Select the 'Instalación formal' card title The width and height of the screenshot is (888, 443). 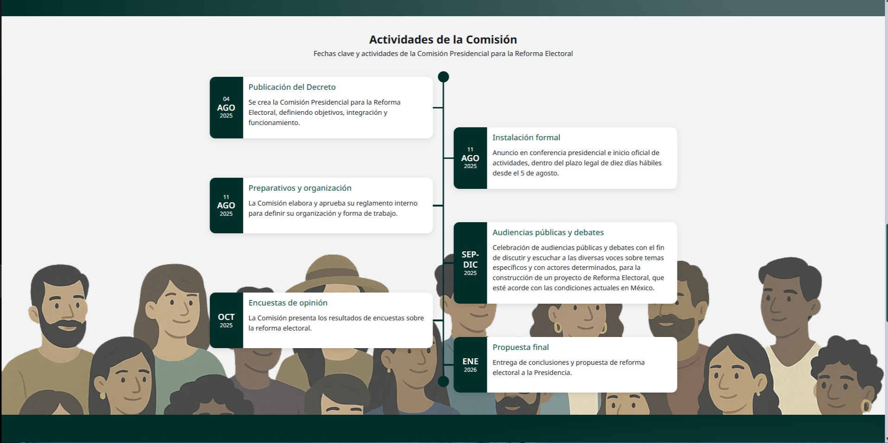526,137
